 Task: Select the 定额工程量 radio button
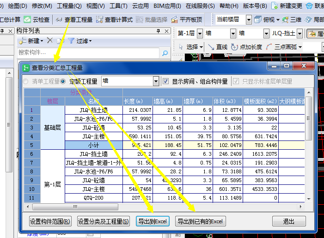[63, 81]
